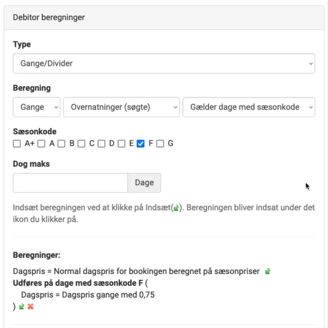Screen dimensions: 328x328
Task: Open the Type dropdown showing Gange/Divider
Action: 164,63
